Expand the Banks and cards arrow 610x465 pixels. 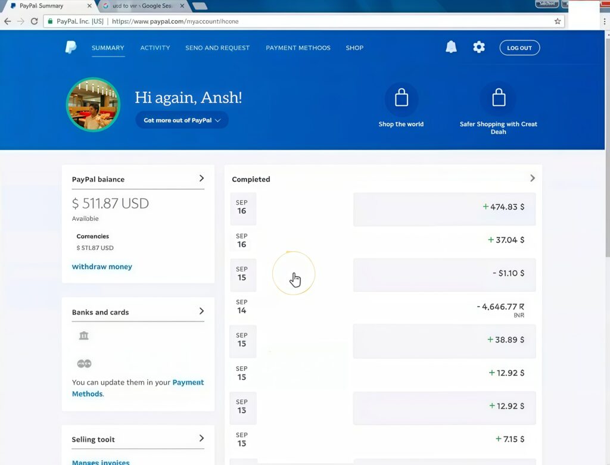[201, 311]
